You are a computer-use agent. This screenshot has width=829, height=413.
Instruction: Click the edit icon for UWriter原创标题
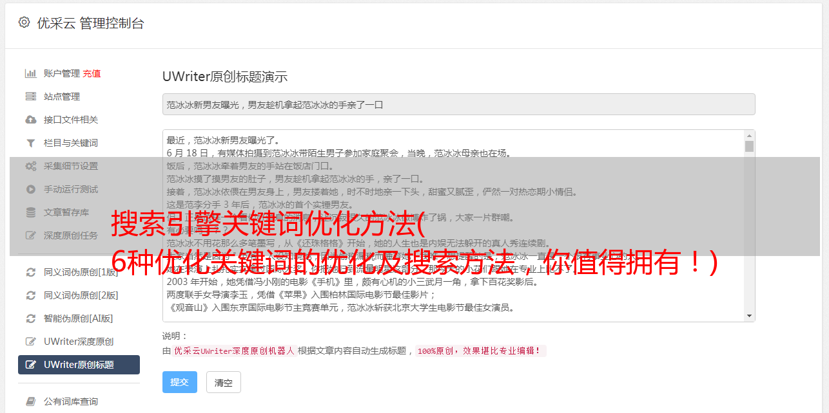click(x=30, y=365)
